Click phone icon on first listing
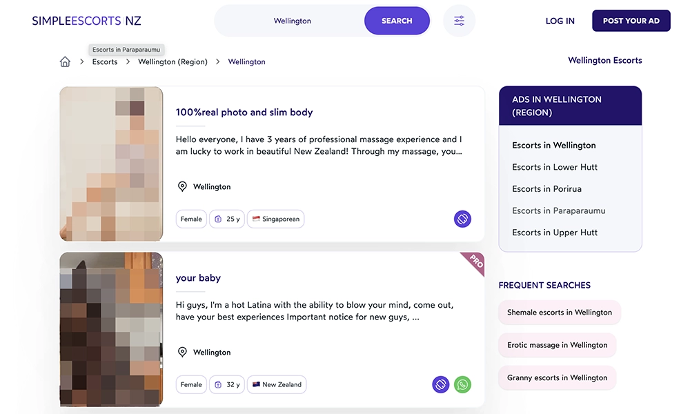Viewport: 690px width, 414px height. [x=462, y=219]
